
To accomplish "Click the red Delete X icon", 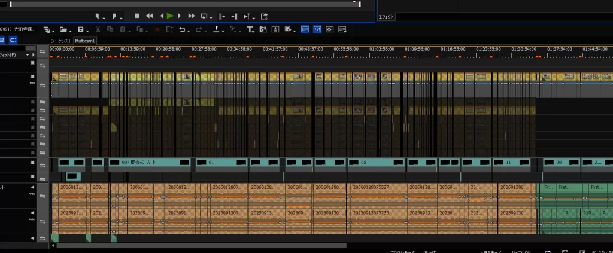I will click(x=157, y=29).
